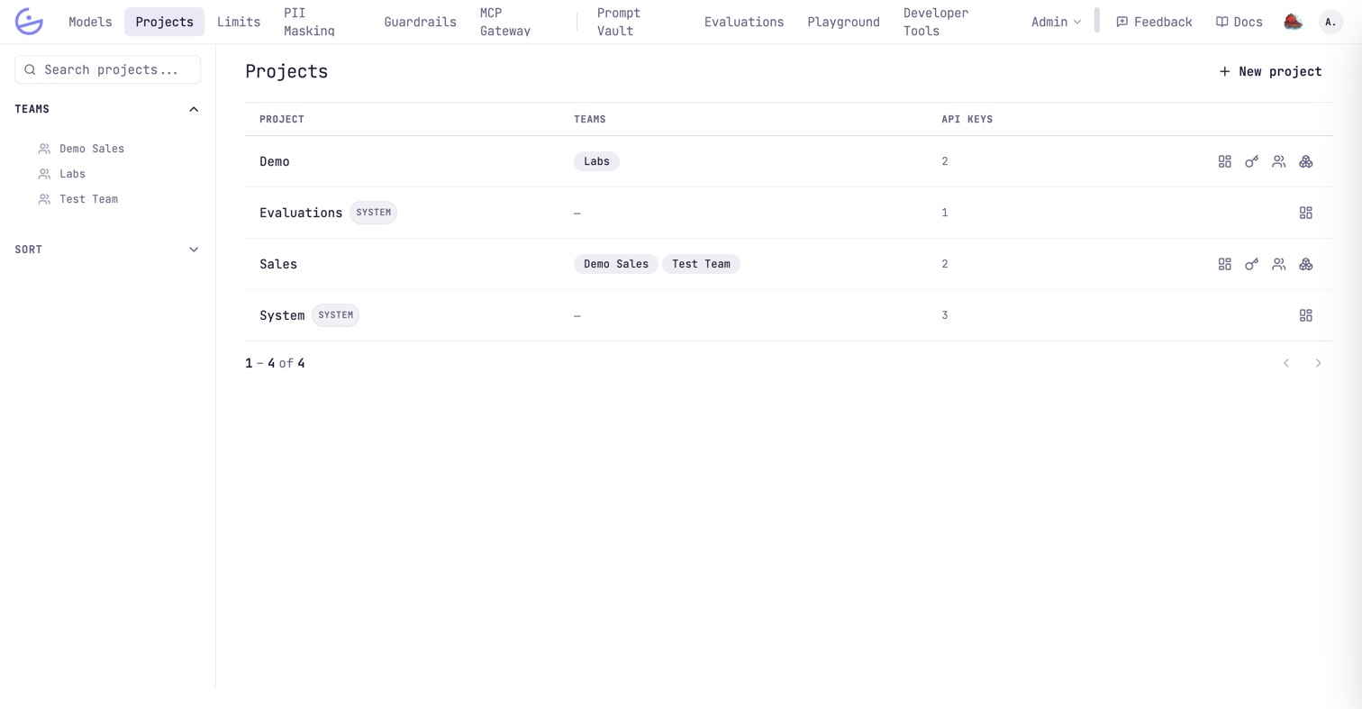Open the Admin dropdown menu
This screenshot has height=709, width=1362.
coord(1056,22)
